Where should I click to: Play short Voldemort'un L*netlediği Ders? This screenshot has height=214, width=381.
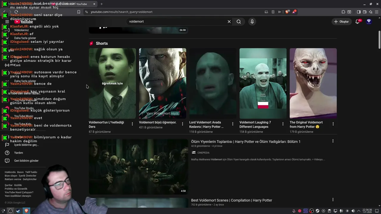tap(112, 83)
